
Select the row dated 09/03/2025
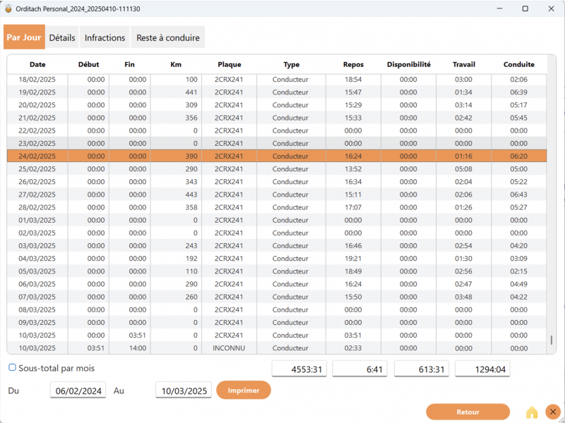277,323
